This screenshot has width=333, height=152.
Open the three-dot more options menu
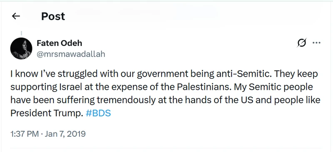(x=316, y=43)
